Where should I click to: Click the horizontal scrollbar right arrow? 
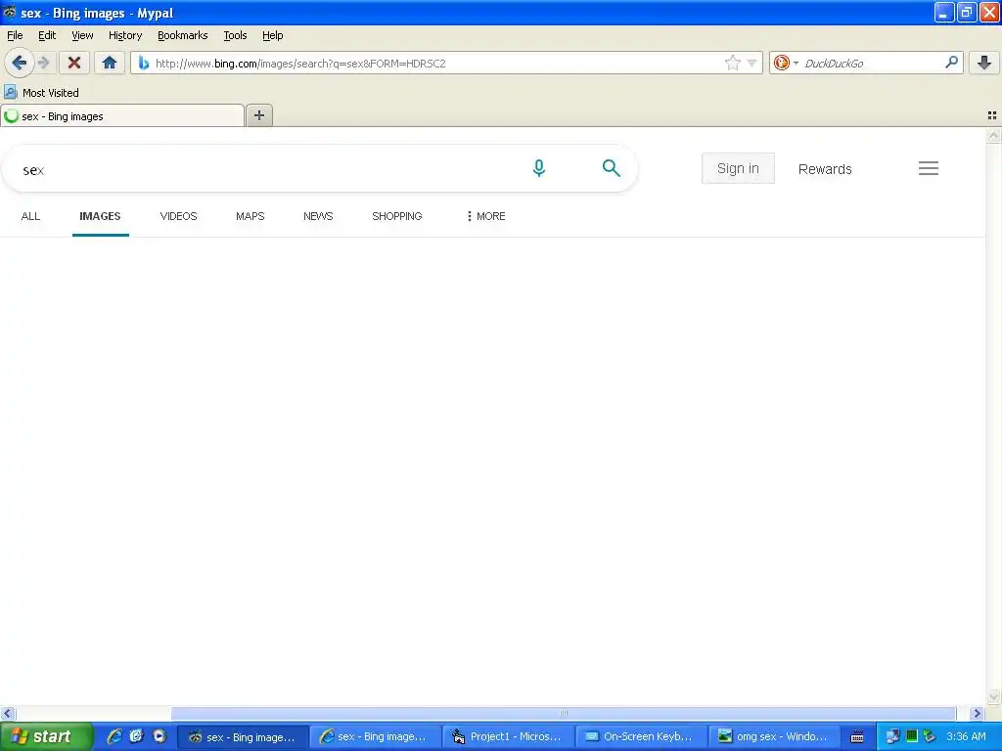click(977, 713)
